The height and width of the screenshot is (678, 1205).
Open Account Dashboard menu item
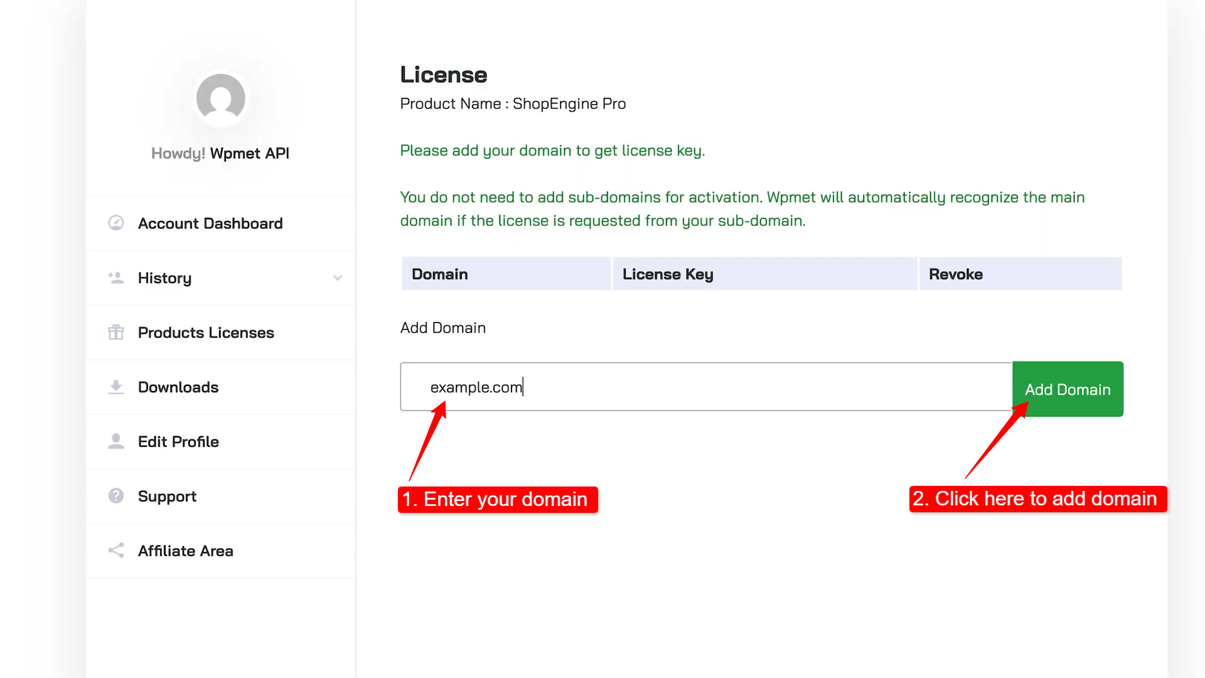pos(220,223)
